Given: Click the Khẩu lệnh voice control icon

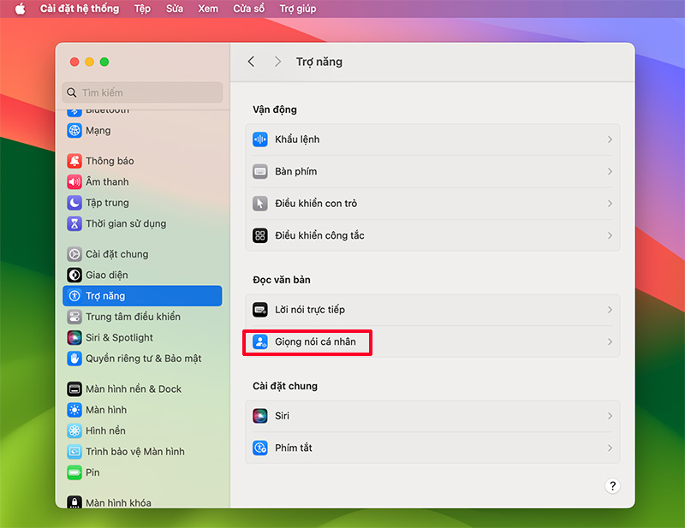Looking at the screenshot, I should click(x=260, y=139).
